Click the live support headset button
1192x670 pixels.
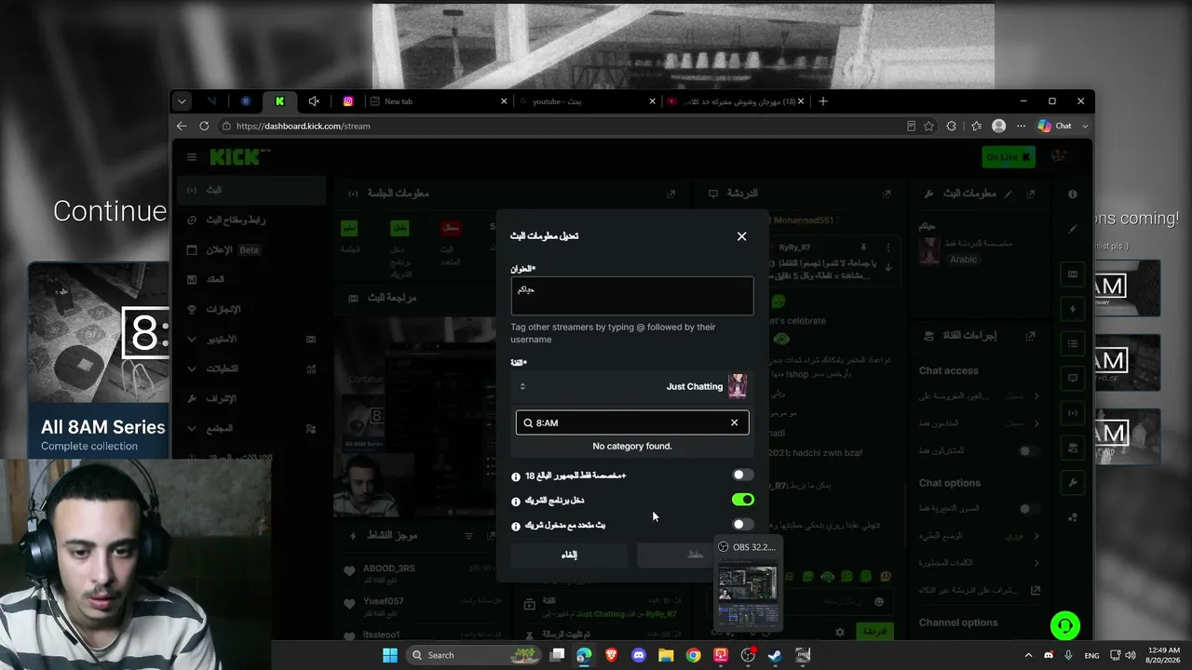coord(1065,625)
